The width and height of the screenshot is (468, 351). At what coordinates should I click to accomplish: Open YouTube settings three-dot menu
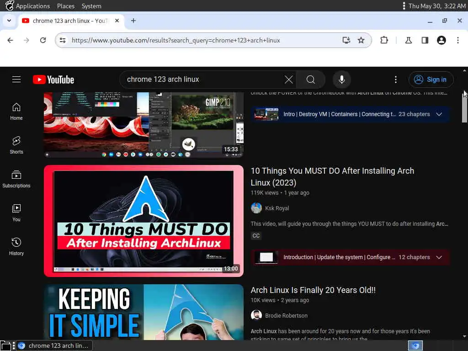pyautogui.click(x=396, y=80)
